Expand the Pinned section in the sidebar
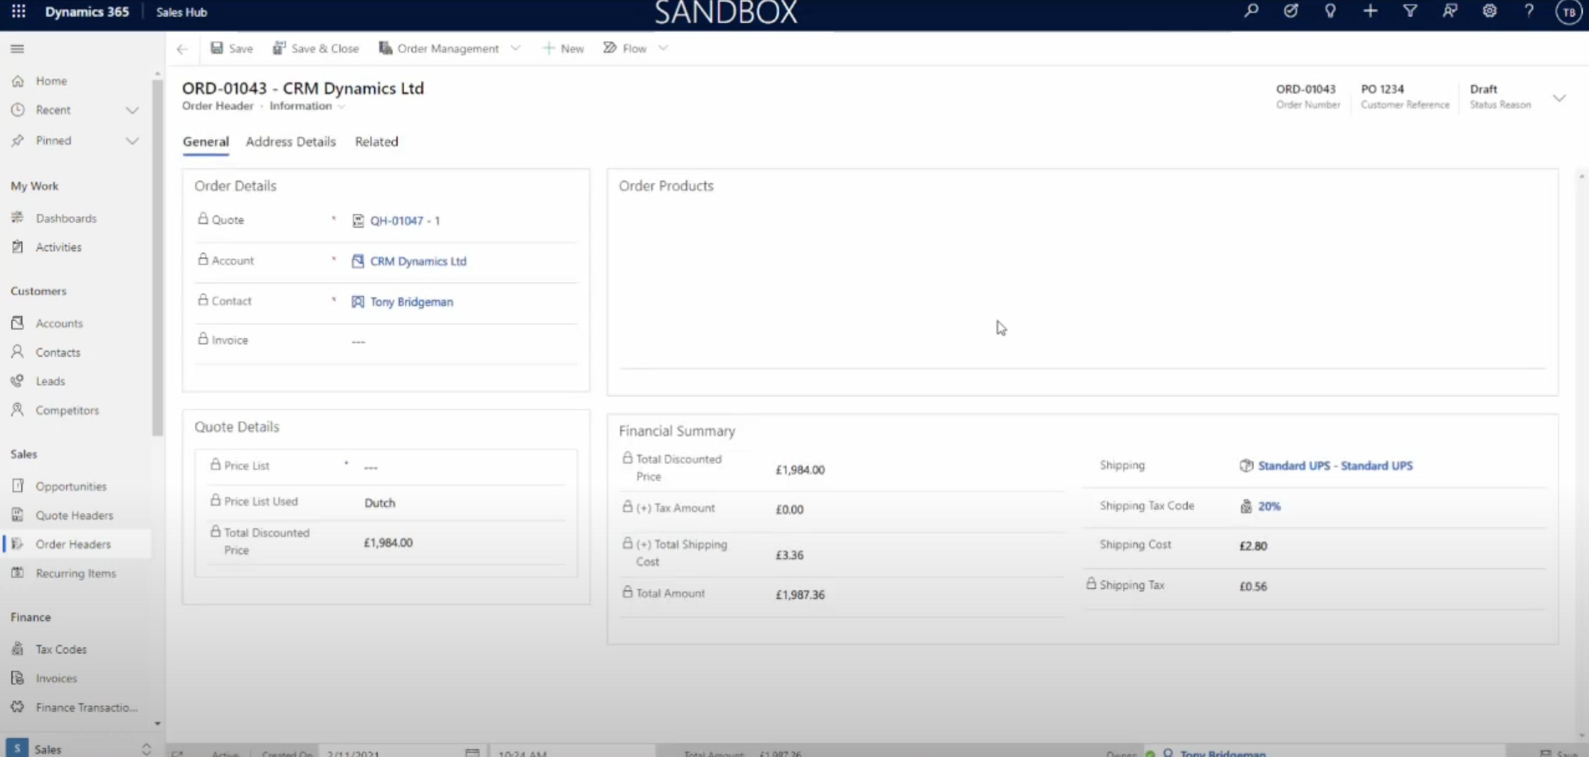The width and height of the screenshot is (1589, 757). [x=133, y=140]
